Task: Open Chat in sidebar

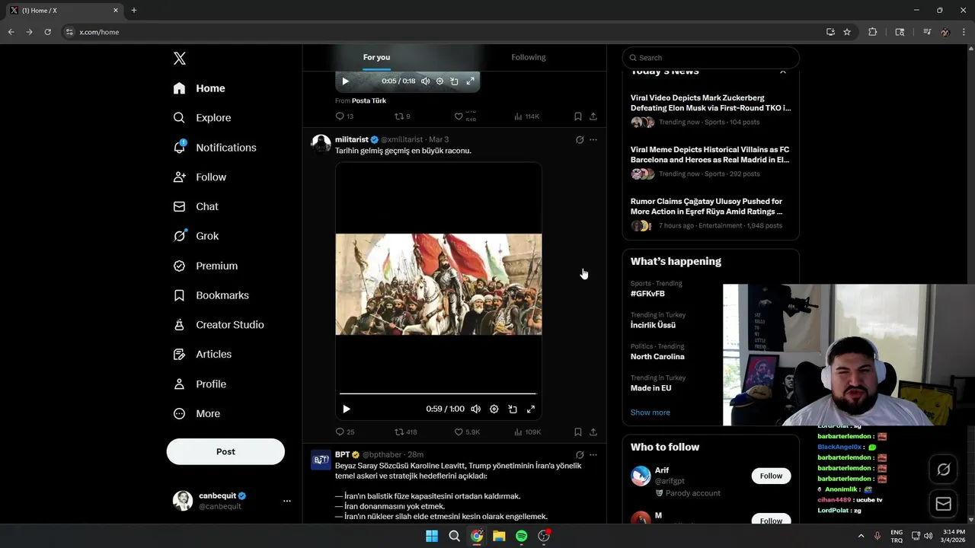Action: (x=196, y=206)
